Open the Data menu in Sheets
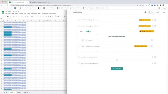 click(25, 13)
